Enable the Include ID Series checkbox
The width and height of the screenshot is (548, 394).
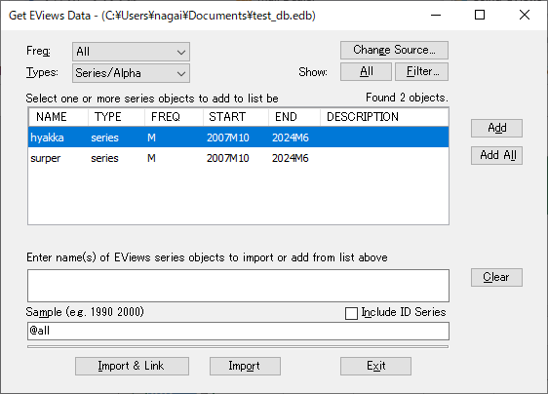click(351, 313)
